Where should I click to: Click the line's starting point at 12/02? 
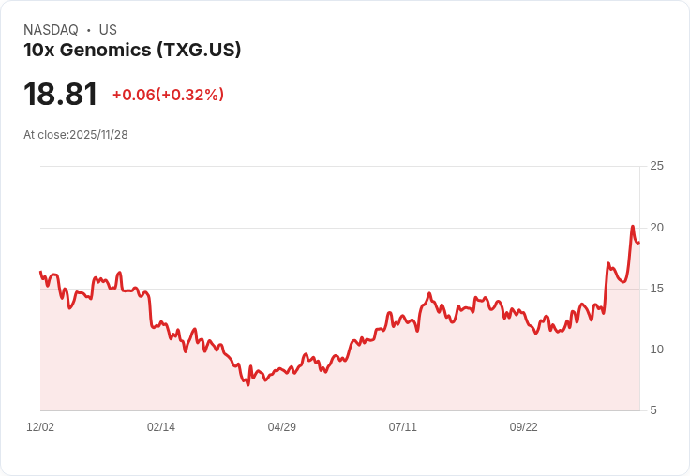click(x=41, y=272)
